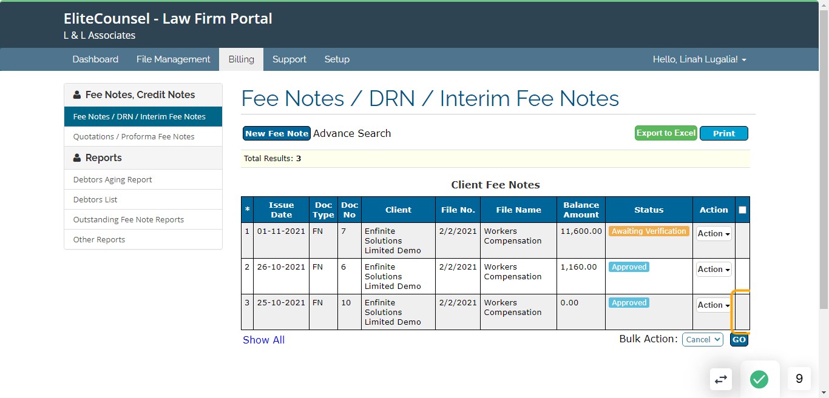Click balance amount 11,600.00
This screenshot has height=398, width=829.
581,231
